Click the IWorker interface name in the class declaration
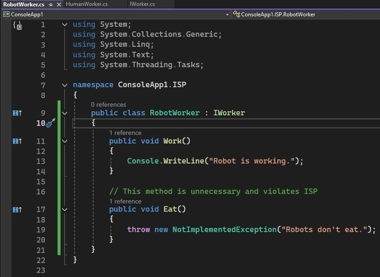380x277 pixels. pos(229,113)
